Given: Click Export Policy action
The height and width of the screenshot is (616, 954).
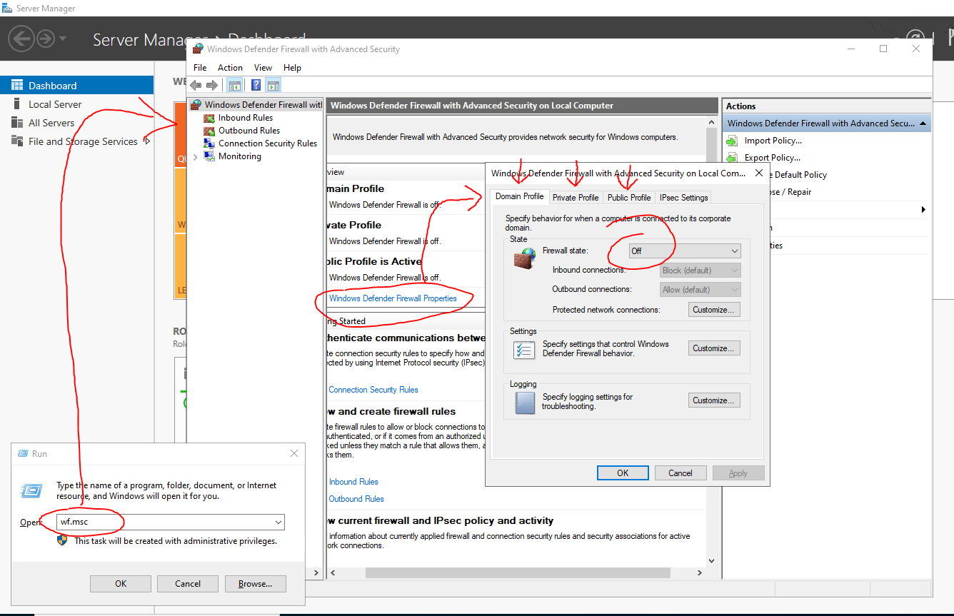Looking at the screenshot, I should click(772, 158).
